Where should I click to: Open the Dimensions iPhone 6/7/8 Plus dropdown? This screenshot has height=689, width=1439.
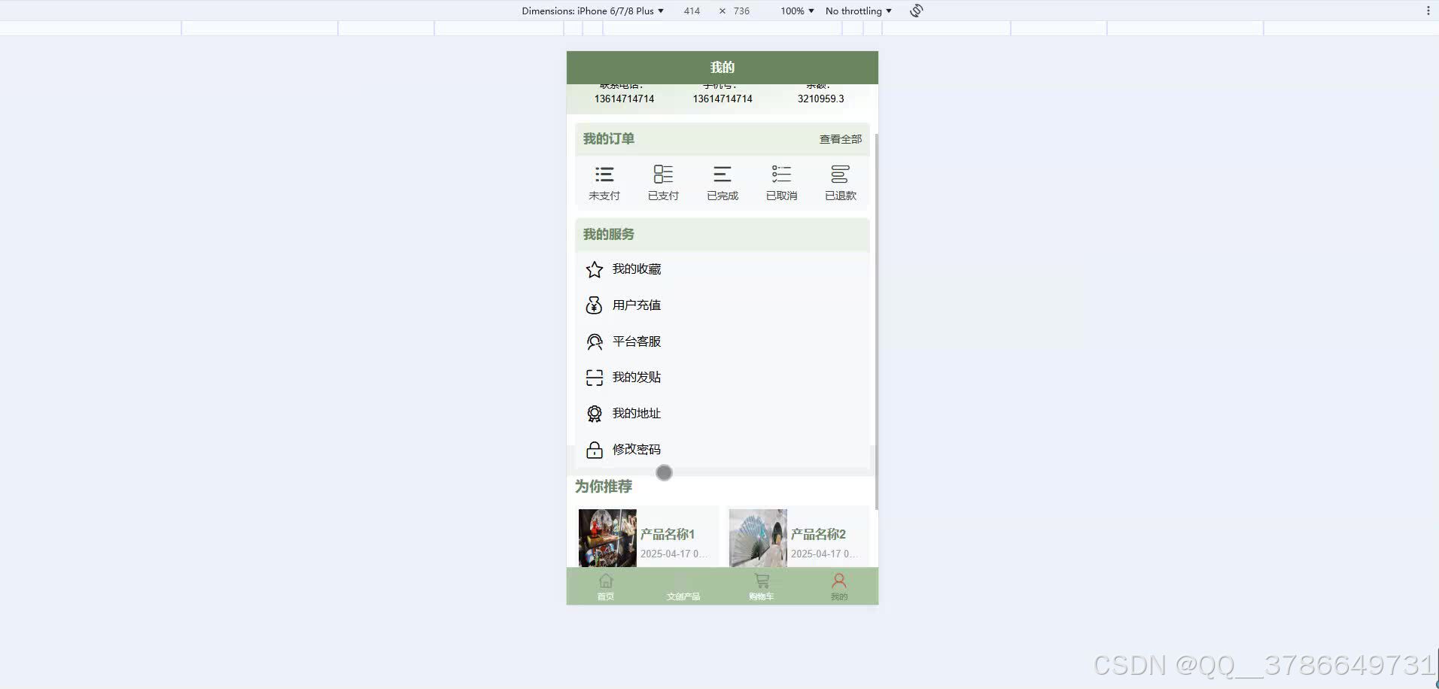(x=592, y=11)
